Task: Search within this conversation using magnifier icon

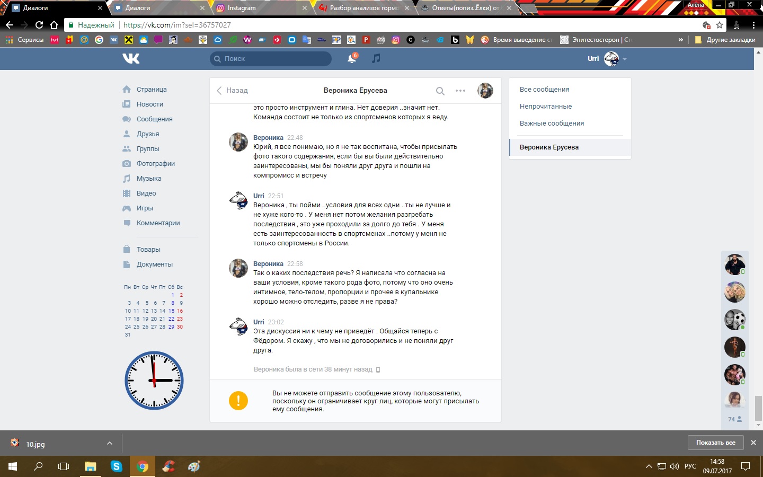Action: click(440, 91)
